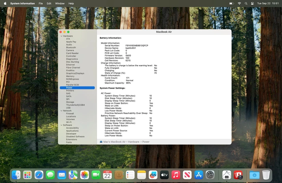Open Maps app in the Dock
The image size is (282, 183).
click(73, 175)
